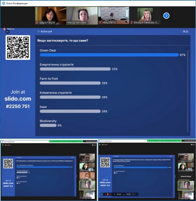Click the Green Deal 67% result bar
This screenshot has width=196, height=201.
click(x=109, y=55)
